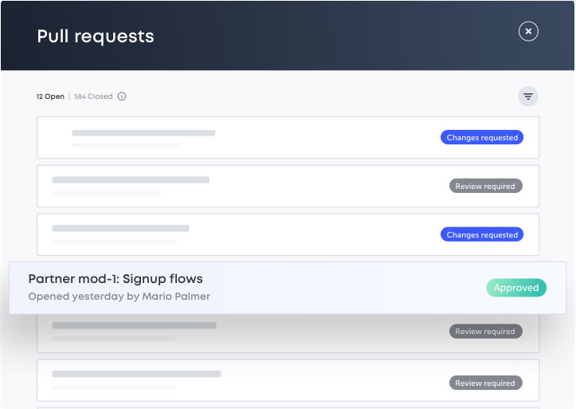
Task: Open the filter options icon
Action: 528,96
